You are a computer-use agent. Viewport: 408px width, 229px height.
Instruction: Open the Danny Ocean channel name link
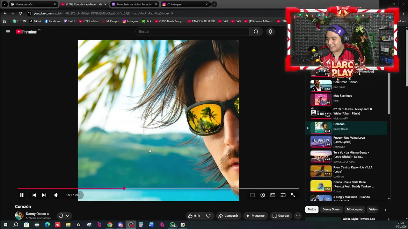[36, 214]
